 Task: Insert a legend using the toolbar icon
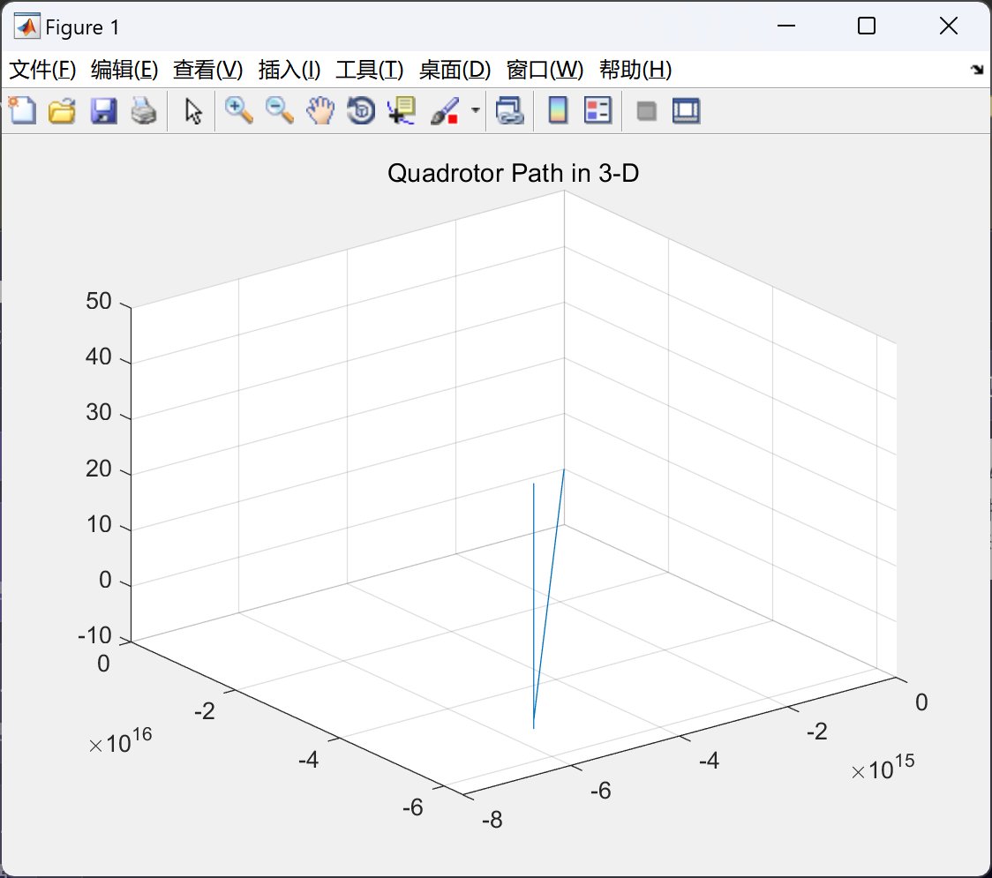click(597, 110)
